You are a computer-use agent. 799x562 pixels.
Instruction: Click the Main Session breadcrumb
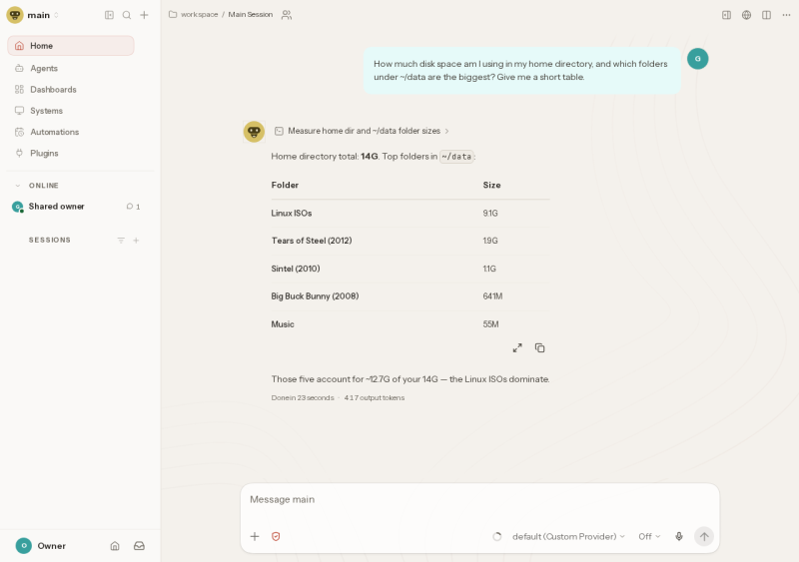(251, 15)
